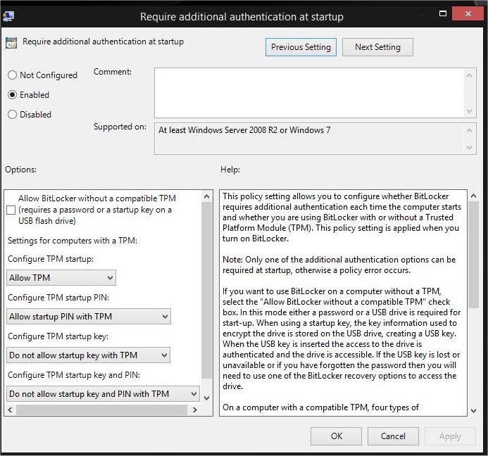Click the window system icon in title bar
The image size is (488, 456).
(8, 16)
